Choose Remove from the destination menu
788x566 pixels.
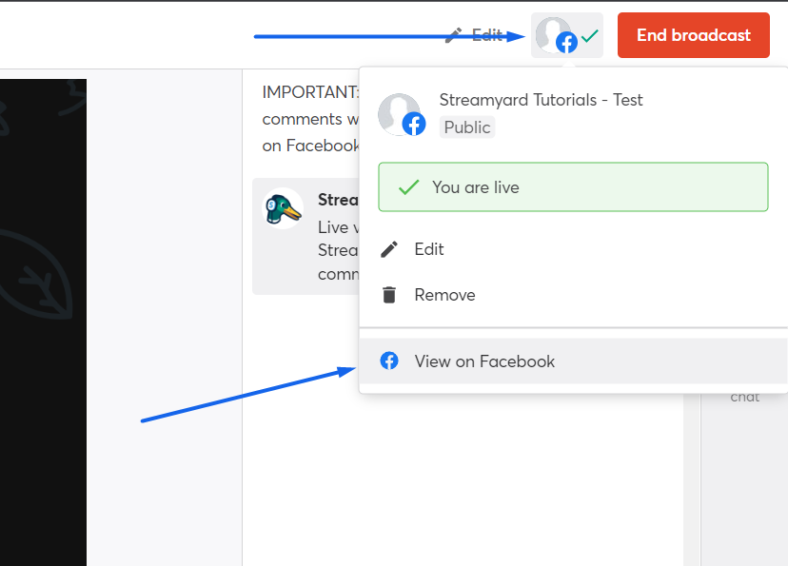click(444, 295)
